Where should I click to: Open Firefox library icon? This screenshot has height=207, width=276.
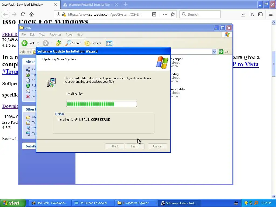point(252,14)
